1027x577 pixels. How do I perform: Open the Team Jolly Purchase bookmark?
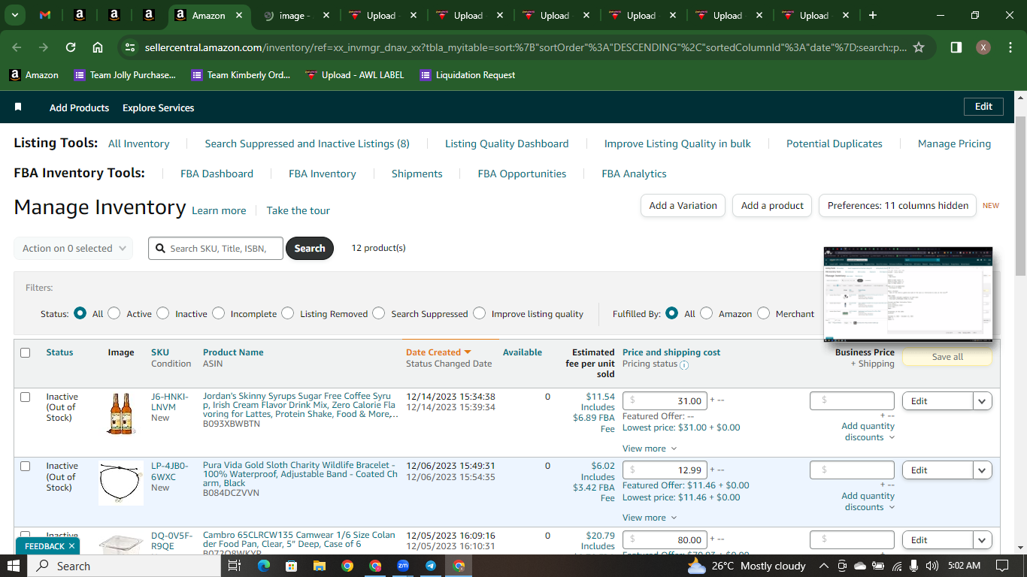(125, 75)
